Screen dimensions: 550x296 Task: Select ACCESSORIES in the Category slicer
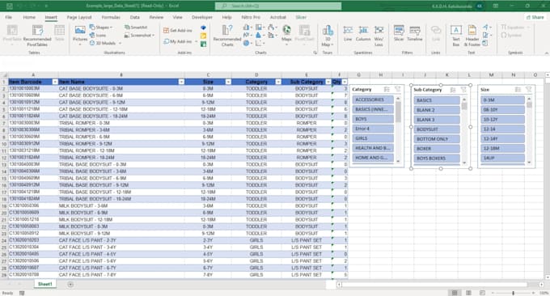point(373,99)
